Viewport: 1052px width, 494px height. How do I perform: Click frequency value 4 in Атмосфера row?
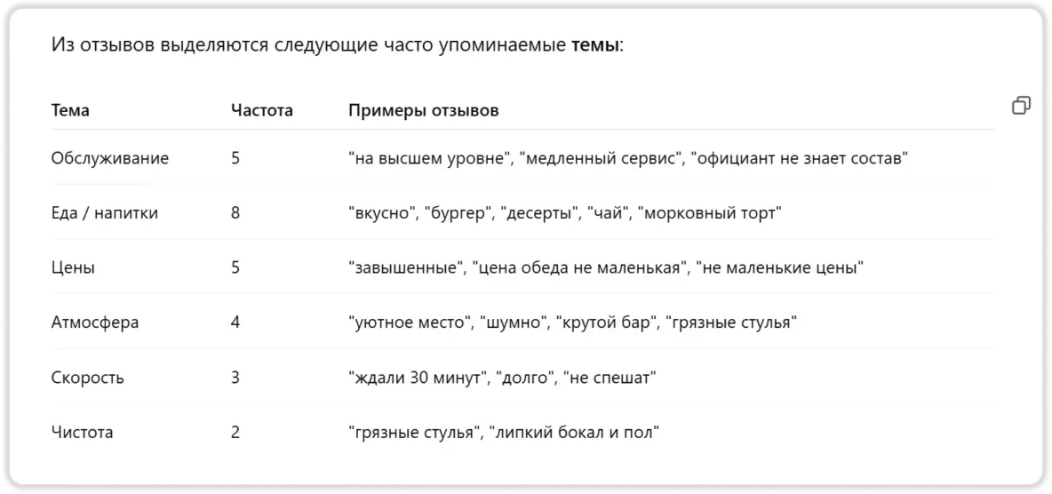click(235, 323)
